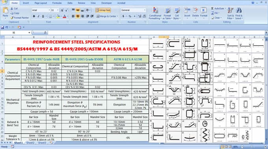
Task: Save workbook via Quick Access floppy icon
Action: pyautogui.click(x=2, y=27)
